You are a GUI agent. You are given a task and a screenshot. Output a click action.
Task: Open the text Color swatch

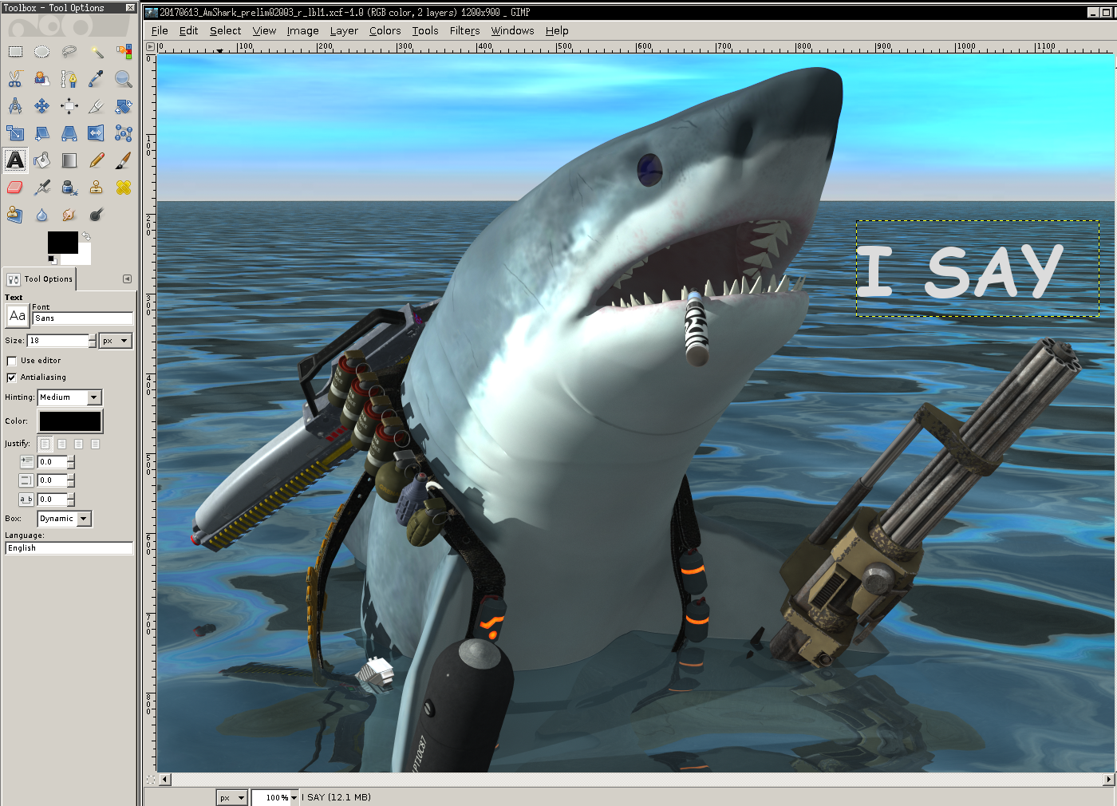point(70,421)
